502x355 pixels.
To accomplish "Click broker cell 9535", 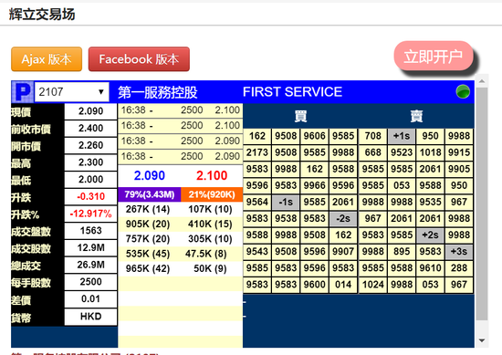I will tap(430, 202).
